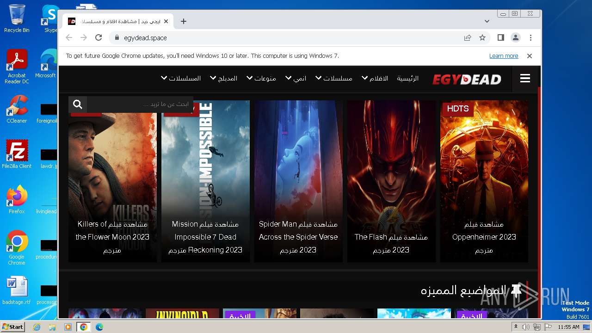Launch FileZilla Client from desktop

(17, 154)
